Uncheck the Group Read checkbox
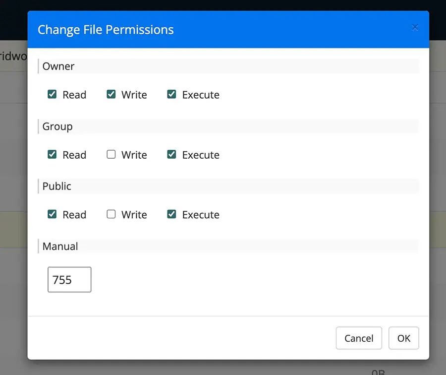Screen dimensions: 446x375 click(52, 154)
